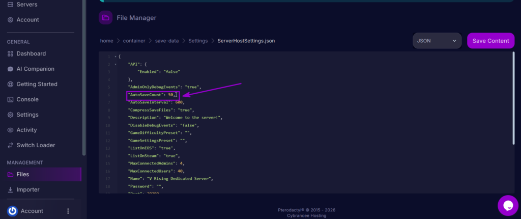Click the Settings breadcrumb link
This screenshot has height=219, width=521.
point(198,41)
